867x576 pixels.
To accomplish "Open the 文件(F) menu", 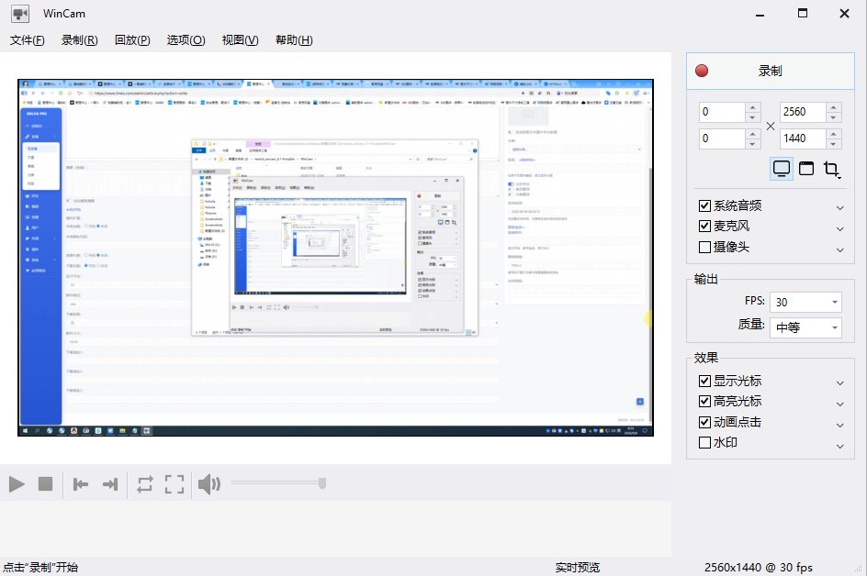I will point(28,40).
